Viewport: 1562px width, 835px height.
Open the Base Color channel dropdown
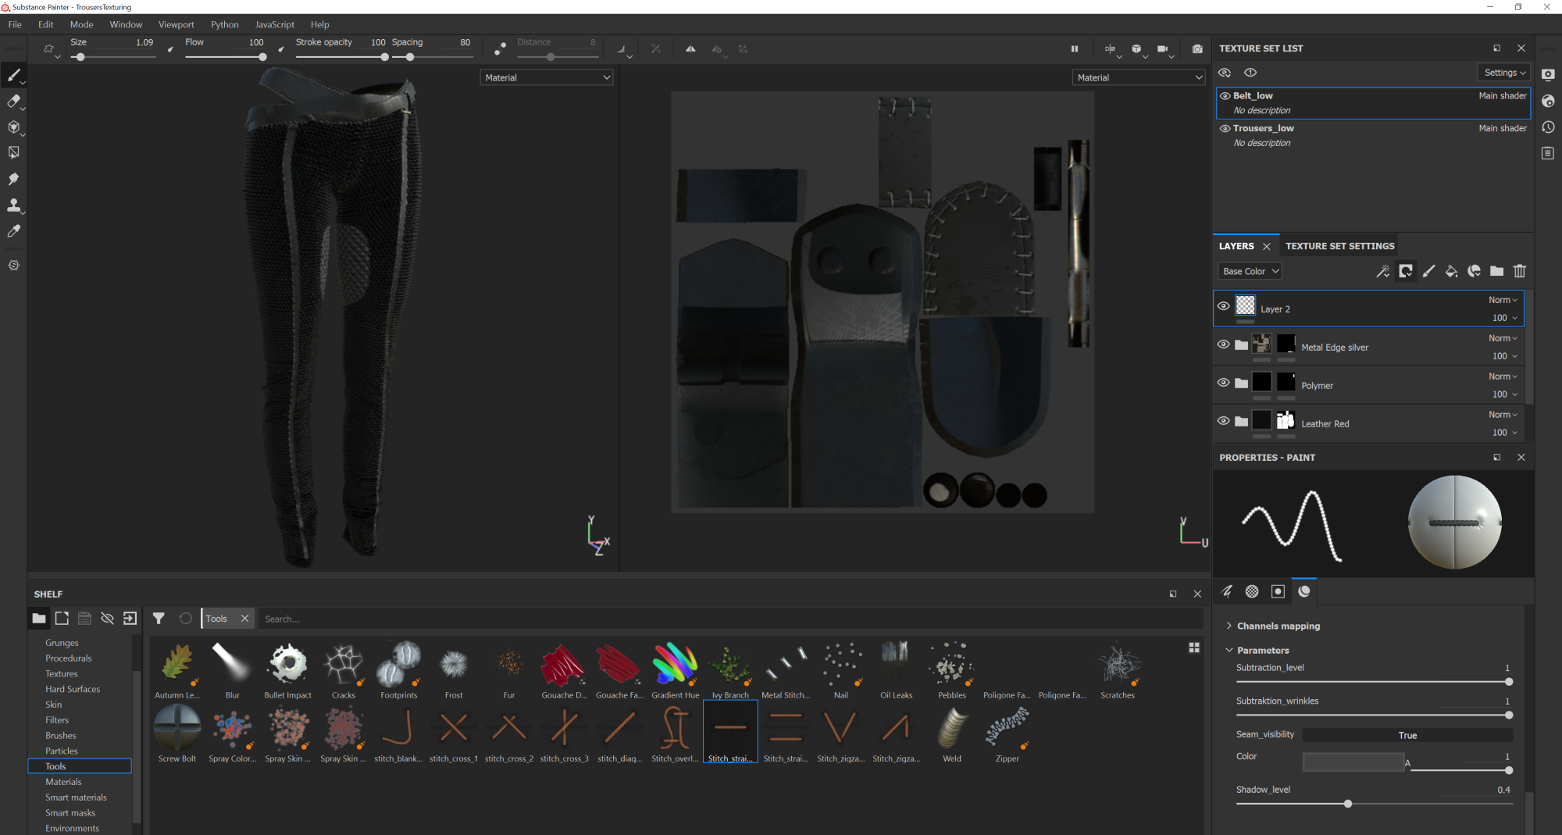click(1250, 271)
